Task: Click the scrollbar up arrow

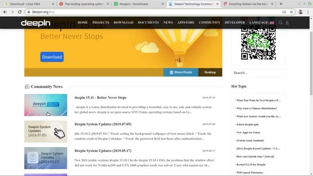Action: click(311, 18)
